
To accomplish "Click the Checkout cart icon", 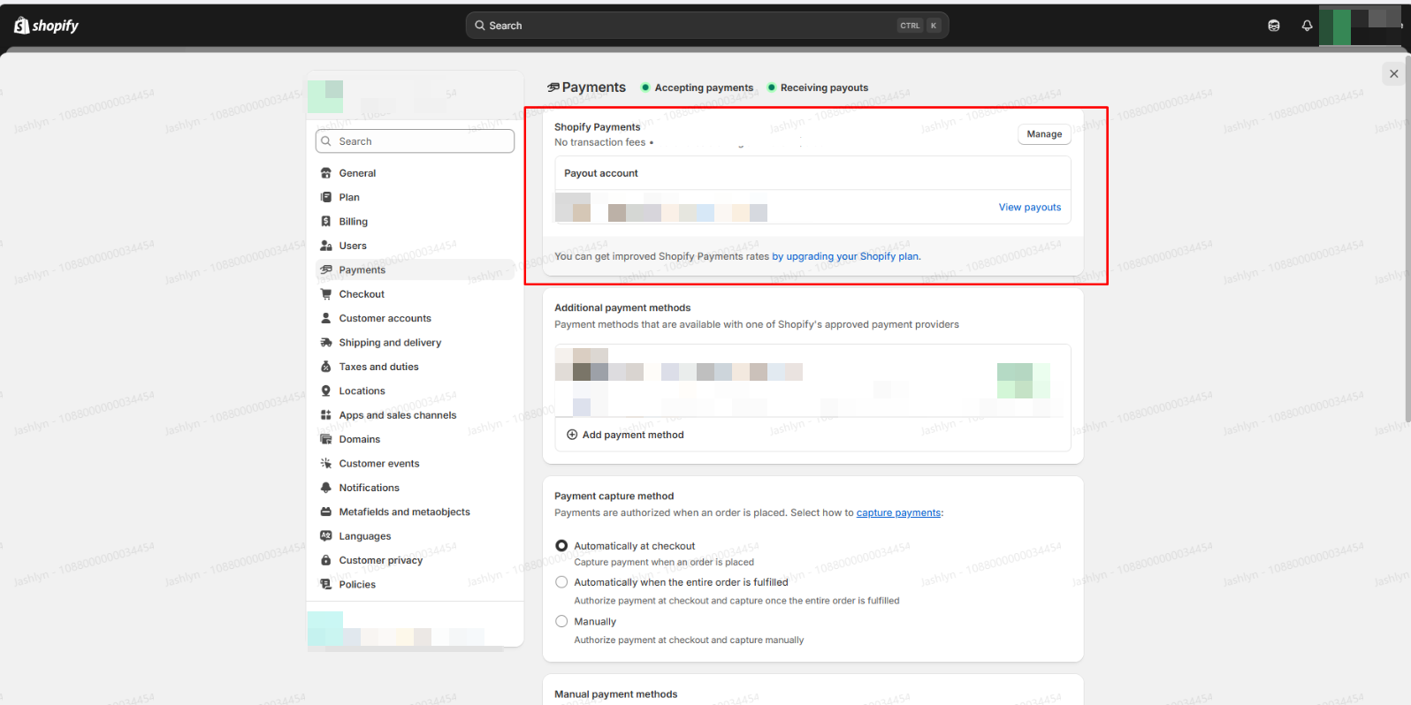I will click(326, 294).
